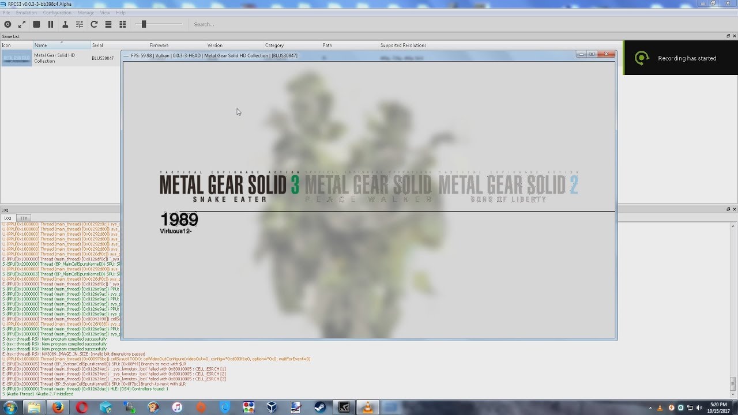Open the Configuration menu
Viewport: 738px width, 415px height.
(x=57, y=13)
